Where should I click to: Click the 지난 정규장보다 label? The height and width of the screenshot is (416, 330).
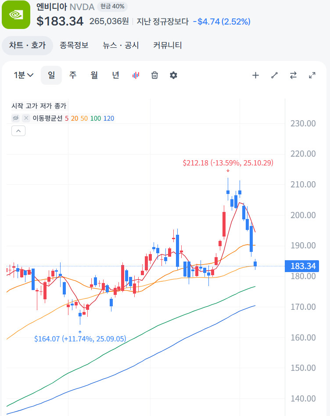tap(163, 22)
